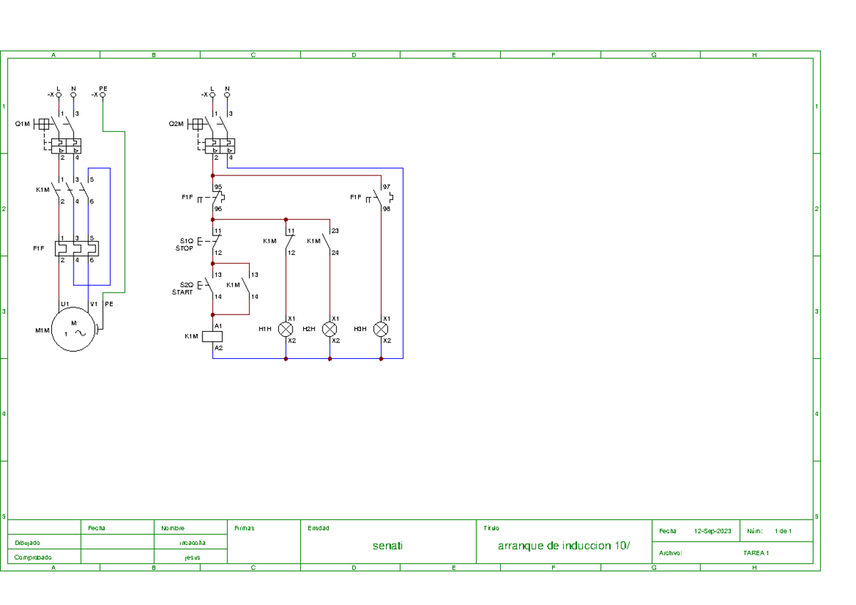The height and width of the screenshot is (605, 856).
Task: Select the M1M motor symbol
Action: tap(71, 328)
